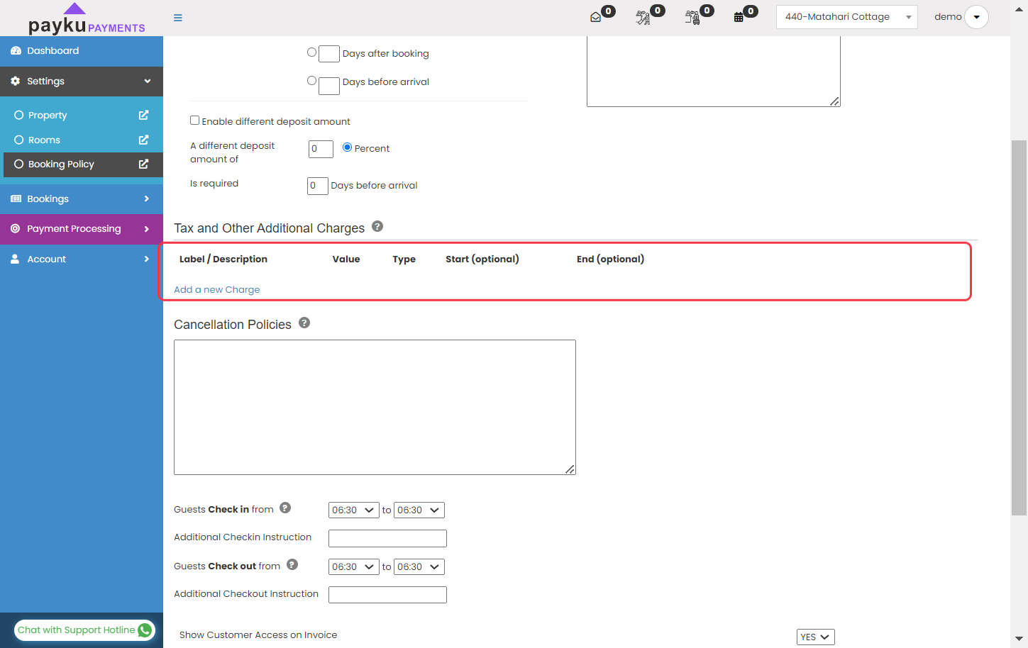Click the different deposit amount value field
The image size is (1028, 648).
coord(321,149)
